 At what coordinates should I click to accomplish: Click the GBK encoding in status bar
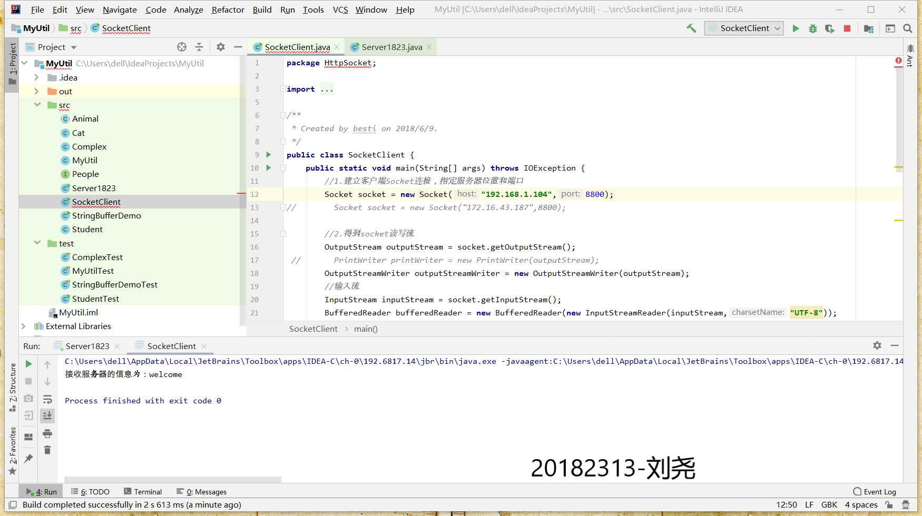click(829, 505)
